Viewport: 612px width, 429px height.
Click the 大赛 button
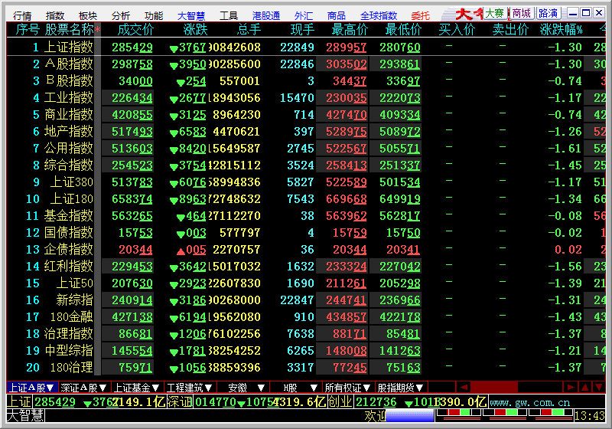click(x=494, y=13)
